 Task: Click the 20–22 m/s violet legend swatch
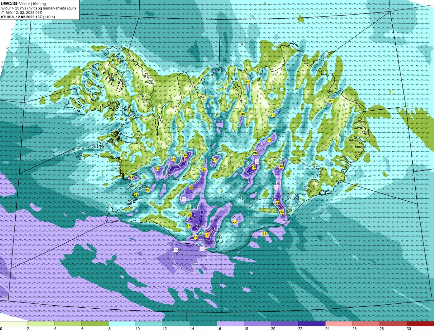285,324
